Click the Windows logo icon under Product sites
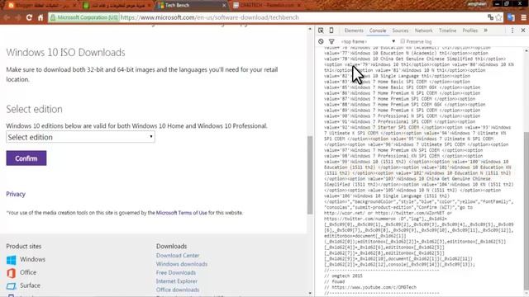The image size is (529, 297). coord(11,260)
